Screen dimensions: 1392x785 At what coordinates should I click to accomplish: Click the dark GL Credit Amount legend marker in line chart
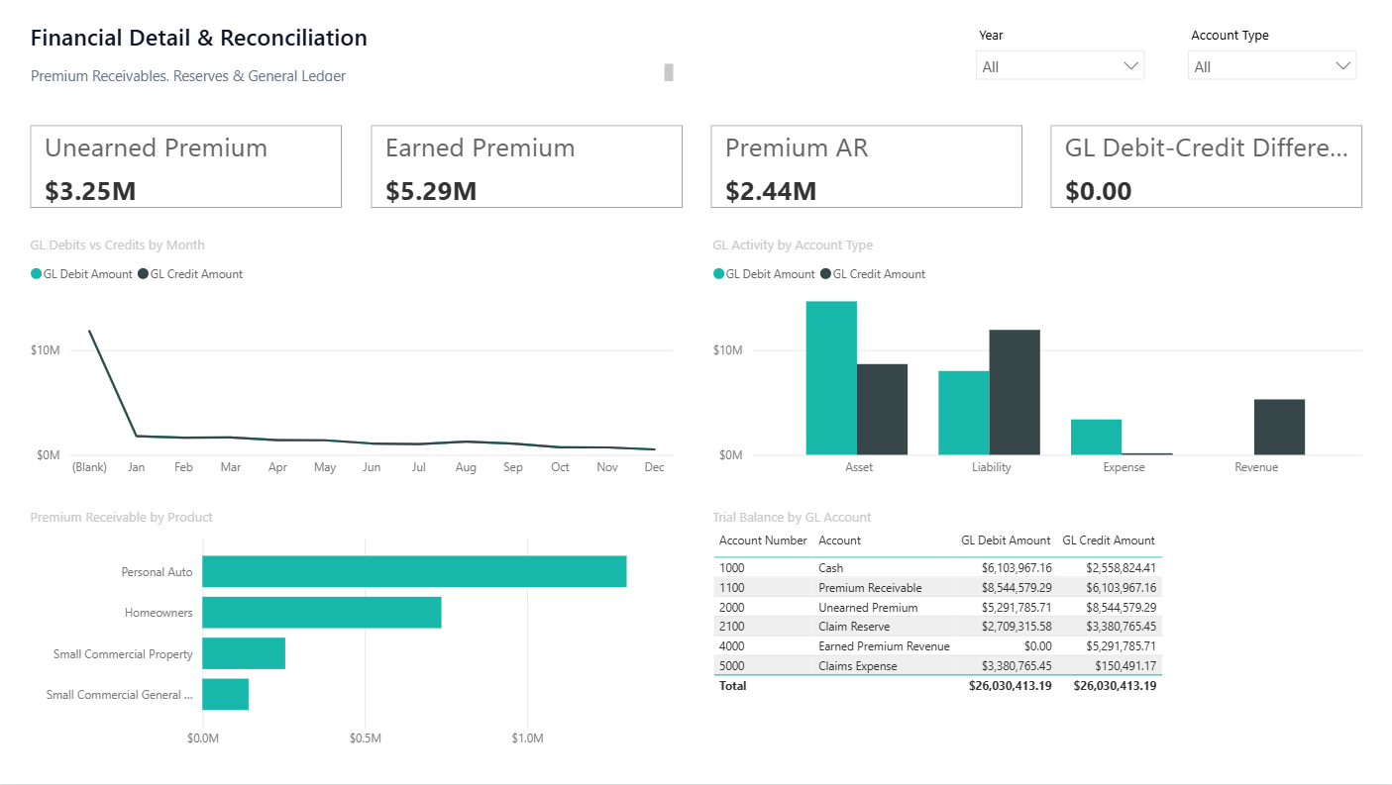point(143,274)
